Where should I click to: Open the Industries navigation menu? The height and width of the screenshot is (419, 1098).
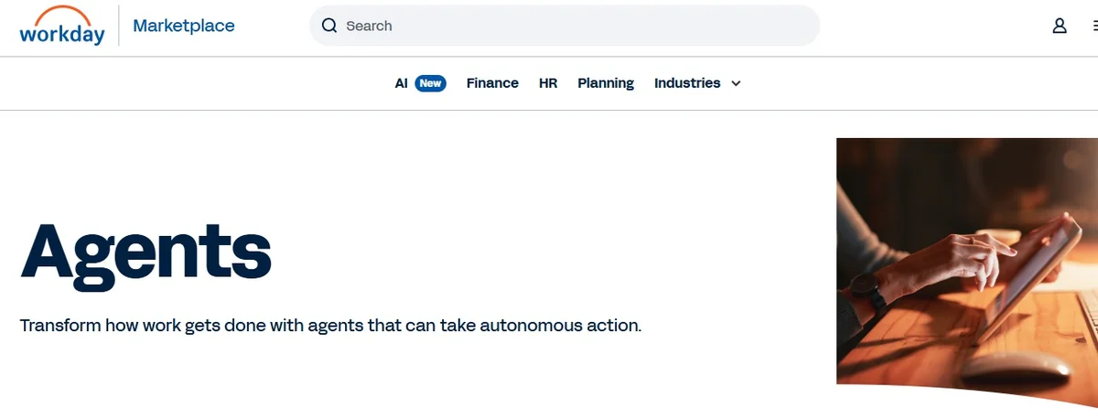click(687, 83)
